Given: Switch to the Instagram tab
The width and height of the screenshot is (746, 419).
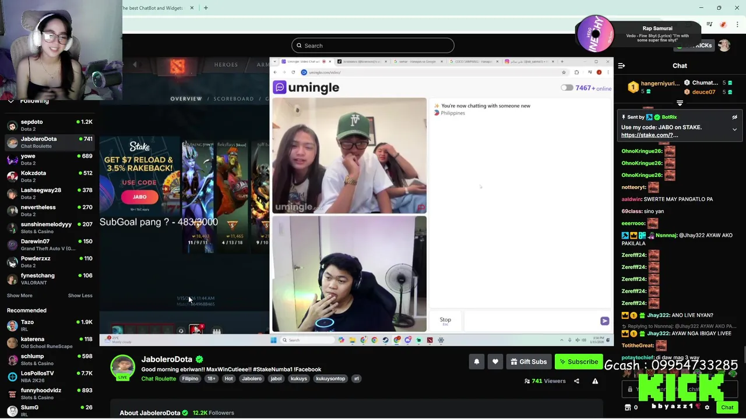Looking at the screenshot, I should click(x=529, y=61).
